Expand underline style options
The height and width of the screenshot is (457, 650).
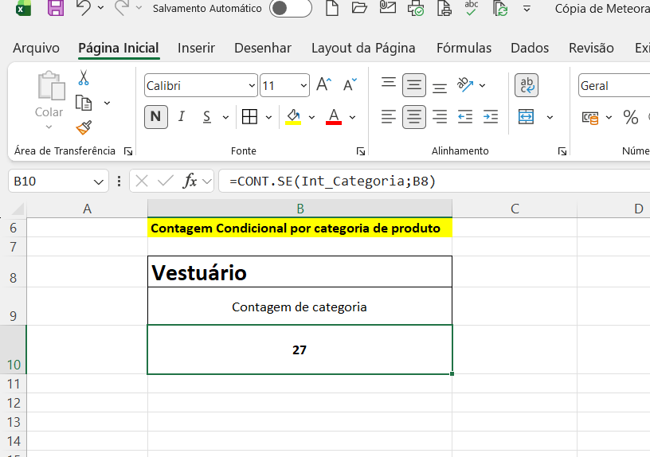coord(225,117)
